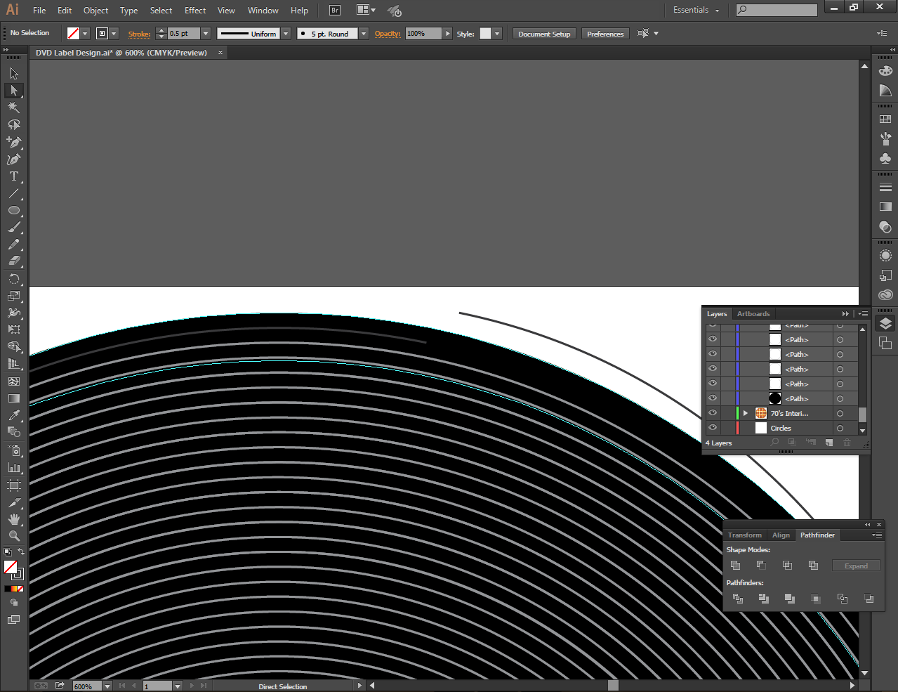The height and width of the screenshot is (692, 898).
Task: Select the Scale tool
Action: 14,296
